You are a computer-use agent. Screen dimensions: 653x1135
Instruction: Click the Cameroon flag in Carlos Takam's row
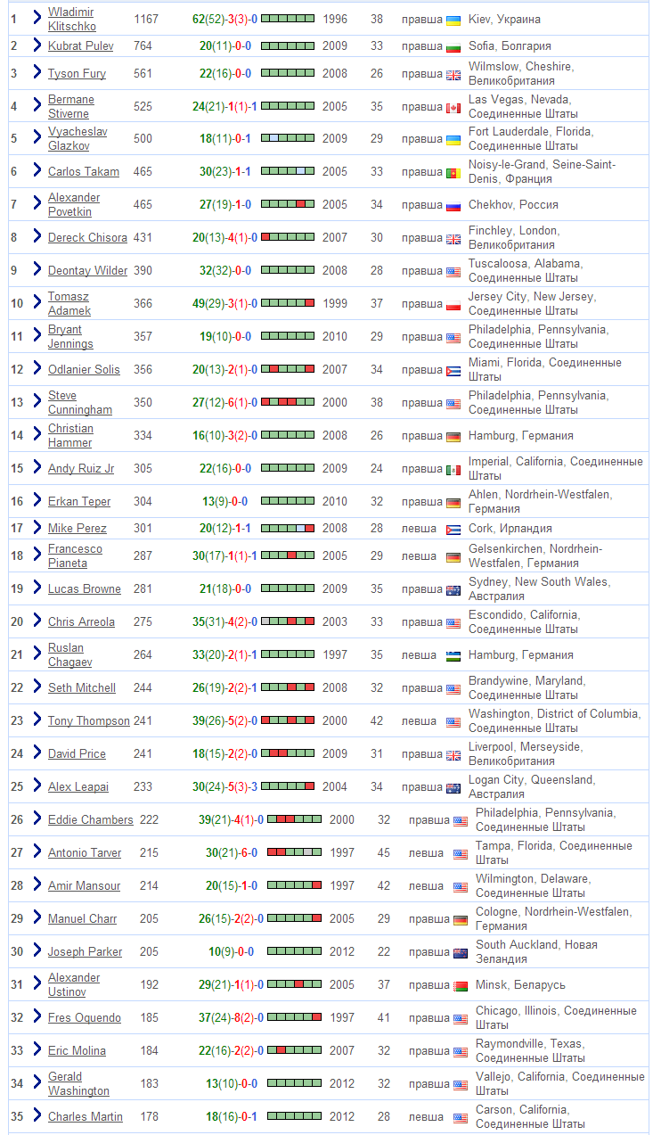[x=453, y=173]
